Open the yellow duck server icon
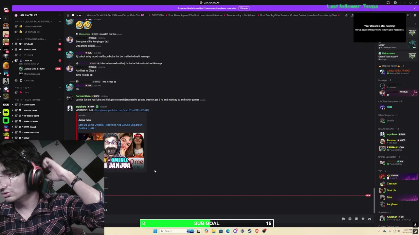 point(6,65)
